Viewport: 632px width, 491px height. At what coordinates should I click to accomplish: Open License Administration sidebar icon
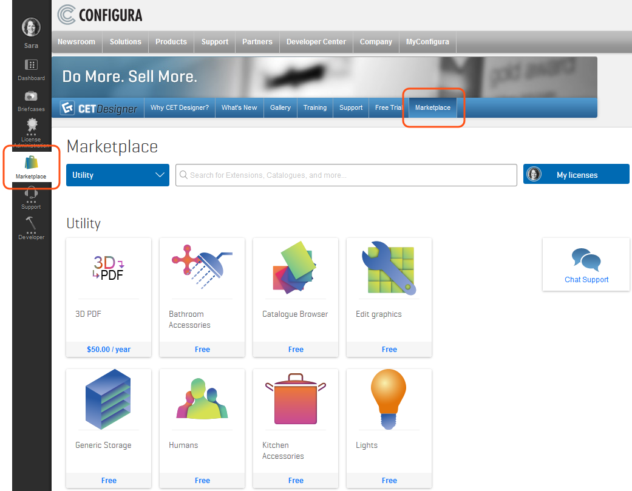[32, 125]
